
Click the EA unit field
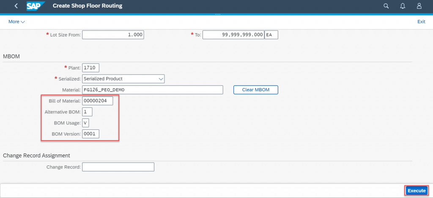pyautogui.click(x=271, y=35)
